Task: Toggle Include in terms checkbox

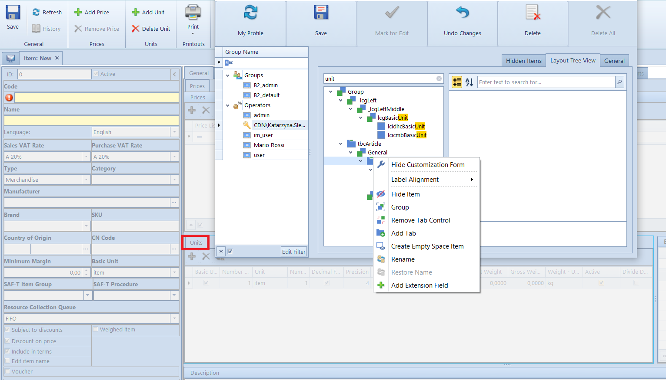Action: click(7, 351)
